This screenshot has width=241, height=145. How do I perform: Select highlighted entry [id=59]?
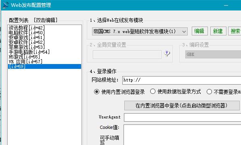click(x=44, y=66)
